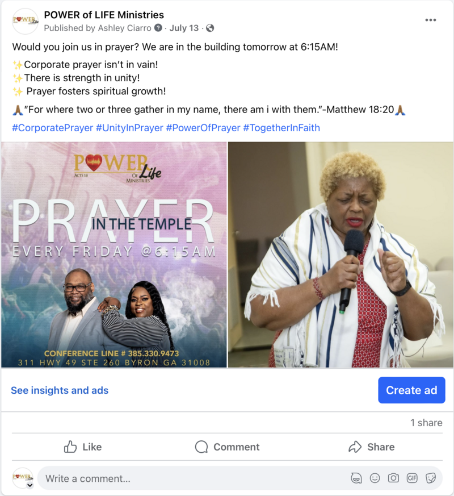Image resolution: width=454 pixels, height=496 pixels.
Task: Open the sticker picker icon
Action: click(431, 478)
